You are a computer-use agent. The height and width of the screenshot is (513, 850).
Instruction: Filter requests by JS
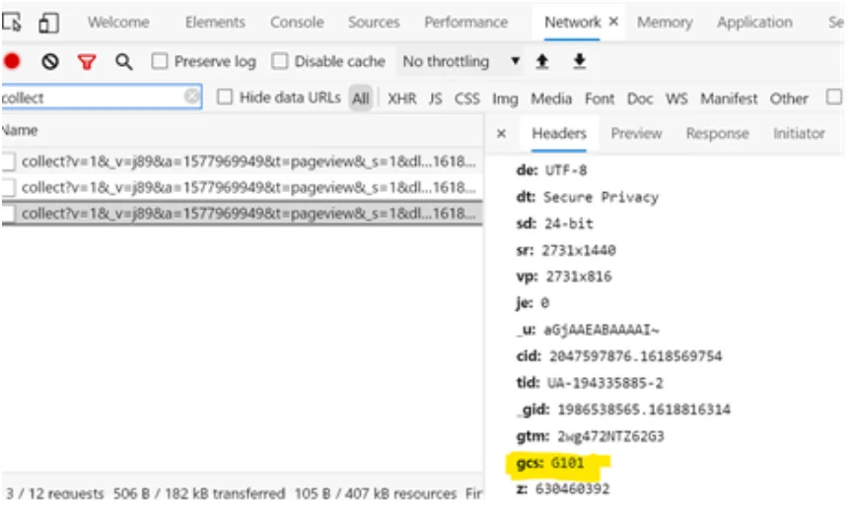pyautogui.click(x=435, y=98)
